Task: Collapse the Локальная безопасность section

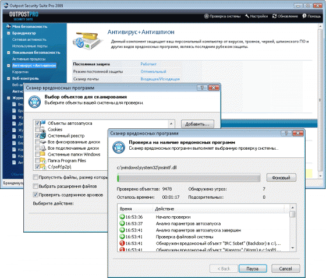Action: click(9, 52)
